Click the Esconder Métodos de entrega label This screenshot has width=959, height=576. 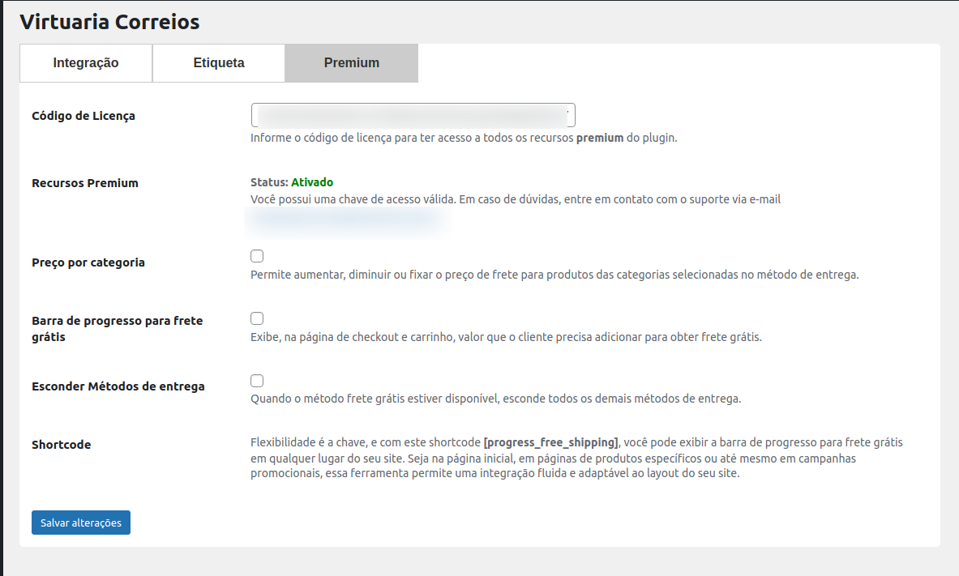[x=118, y=386]
